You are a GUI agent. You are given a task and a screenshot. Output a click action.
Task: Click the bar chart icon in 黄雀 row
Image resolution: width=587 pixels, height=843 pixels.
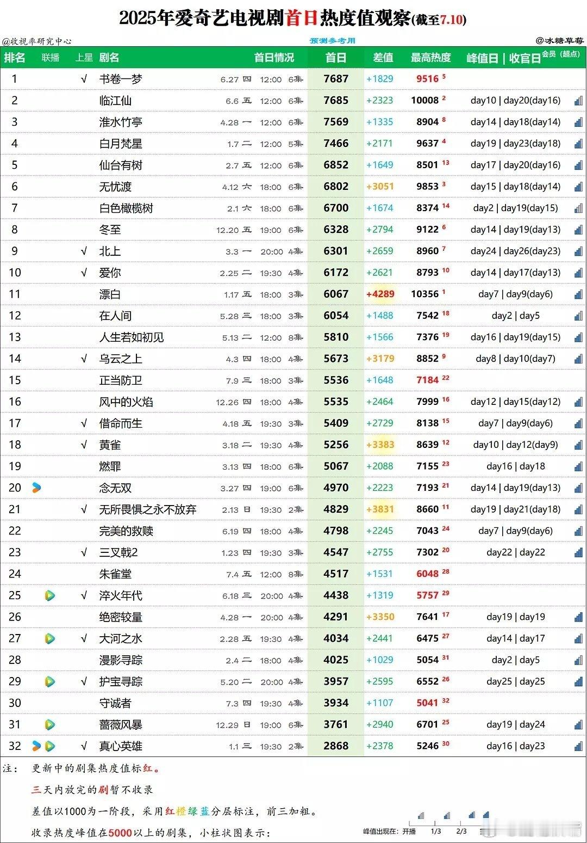[578, 445]
